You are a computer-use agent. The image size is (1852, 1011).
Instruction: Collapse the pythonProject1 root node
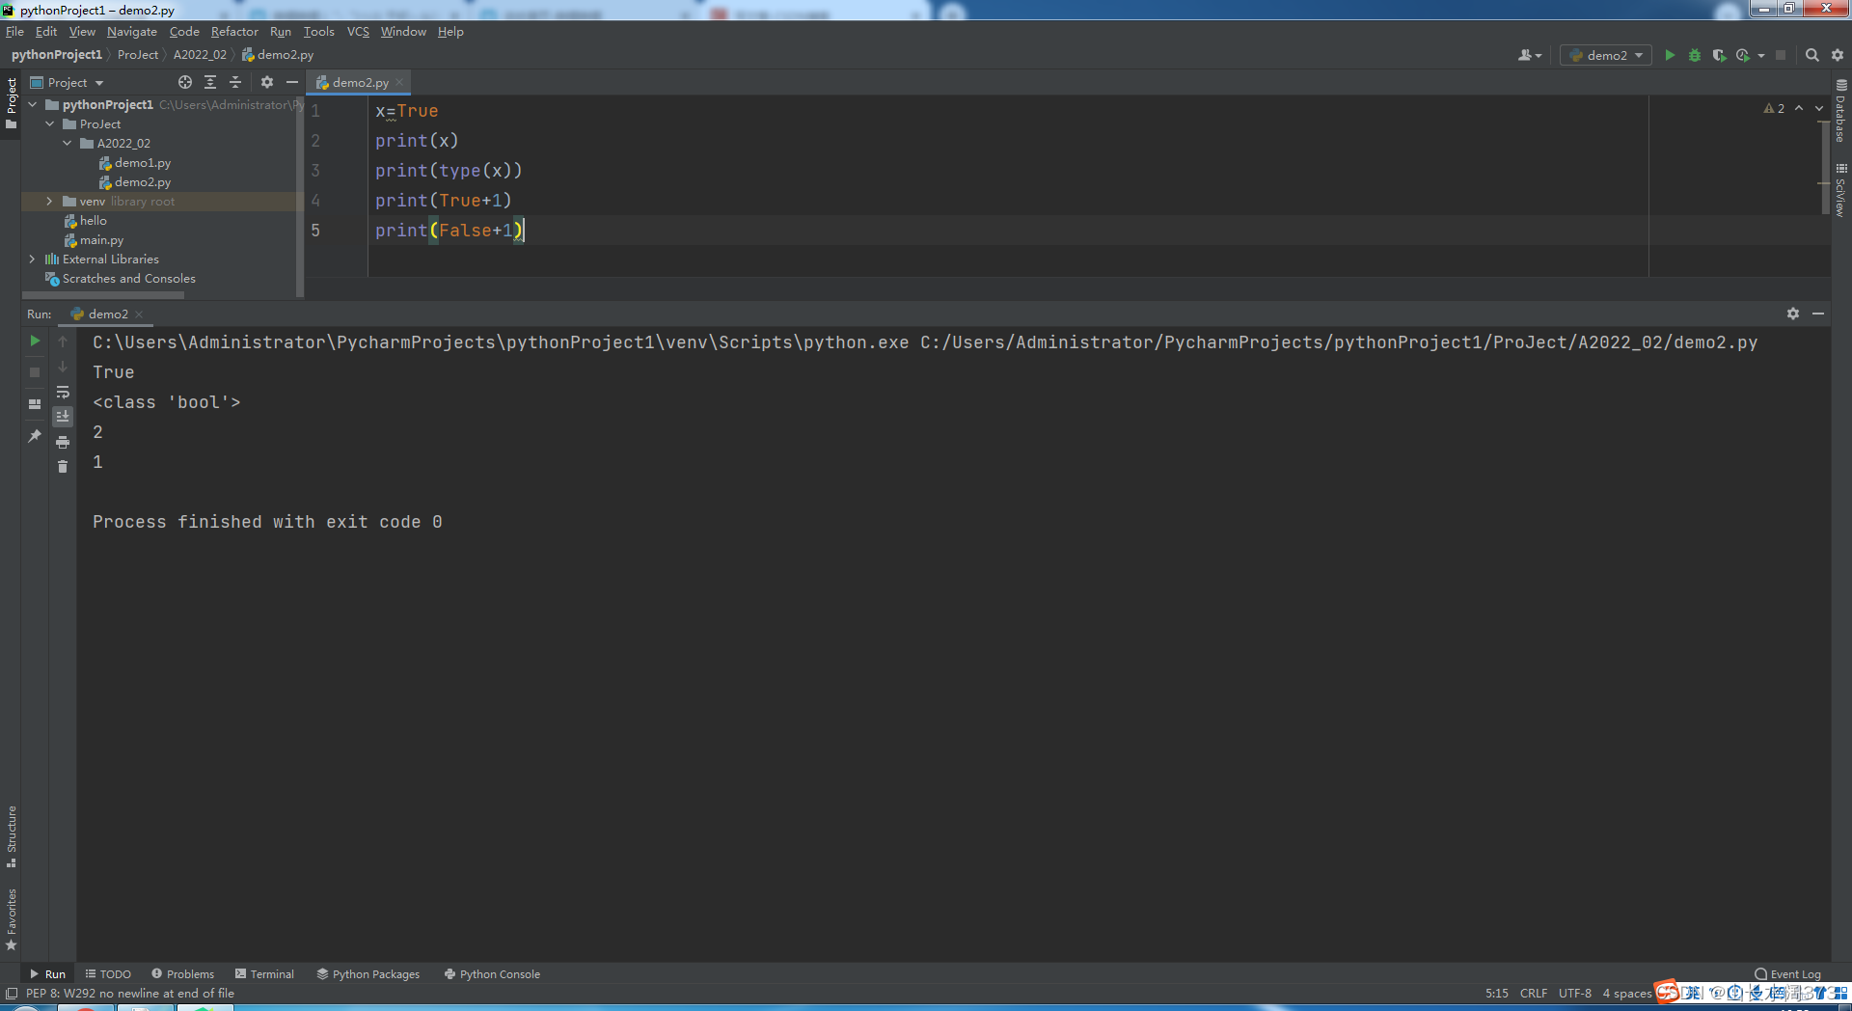point(33,104)
